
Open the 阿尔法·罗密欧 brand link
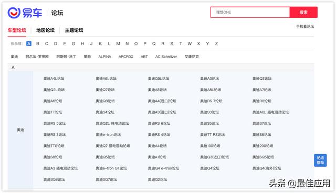pos(37,57)
